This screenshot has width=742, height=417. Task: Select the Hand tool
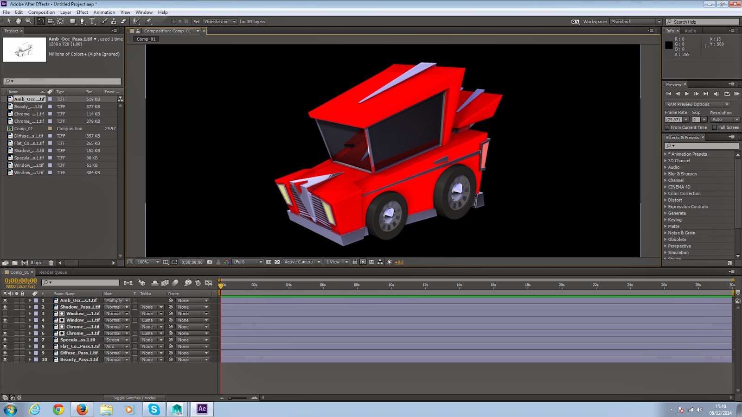click(x=19, y=21)
